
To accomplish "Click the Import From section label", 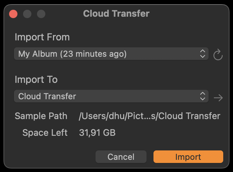I will pos(42,37).
